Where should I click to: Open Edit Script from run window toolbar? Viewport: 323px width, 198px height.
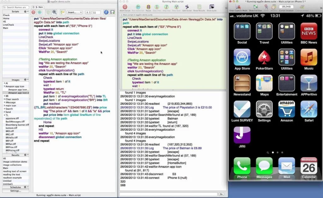(x=187, y=8)
